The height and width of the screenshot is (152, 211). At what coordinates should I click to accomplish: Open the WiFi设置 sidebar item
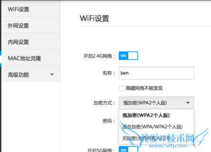31,9
